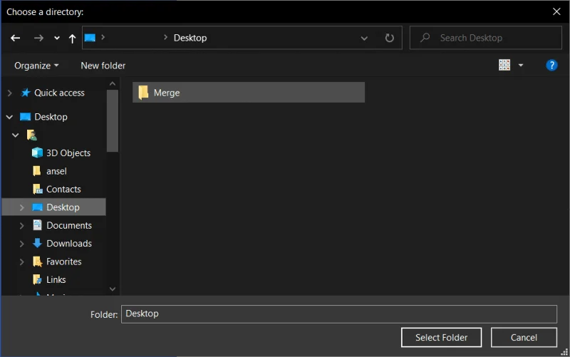Select Contacts in the tree
The image size is (570, 357).
(63, 190)
